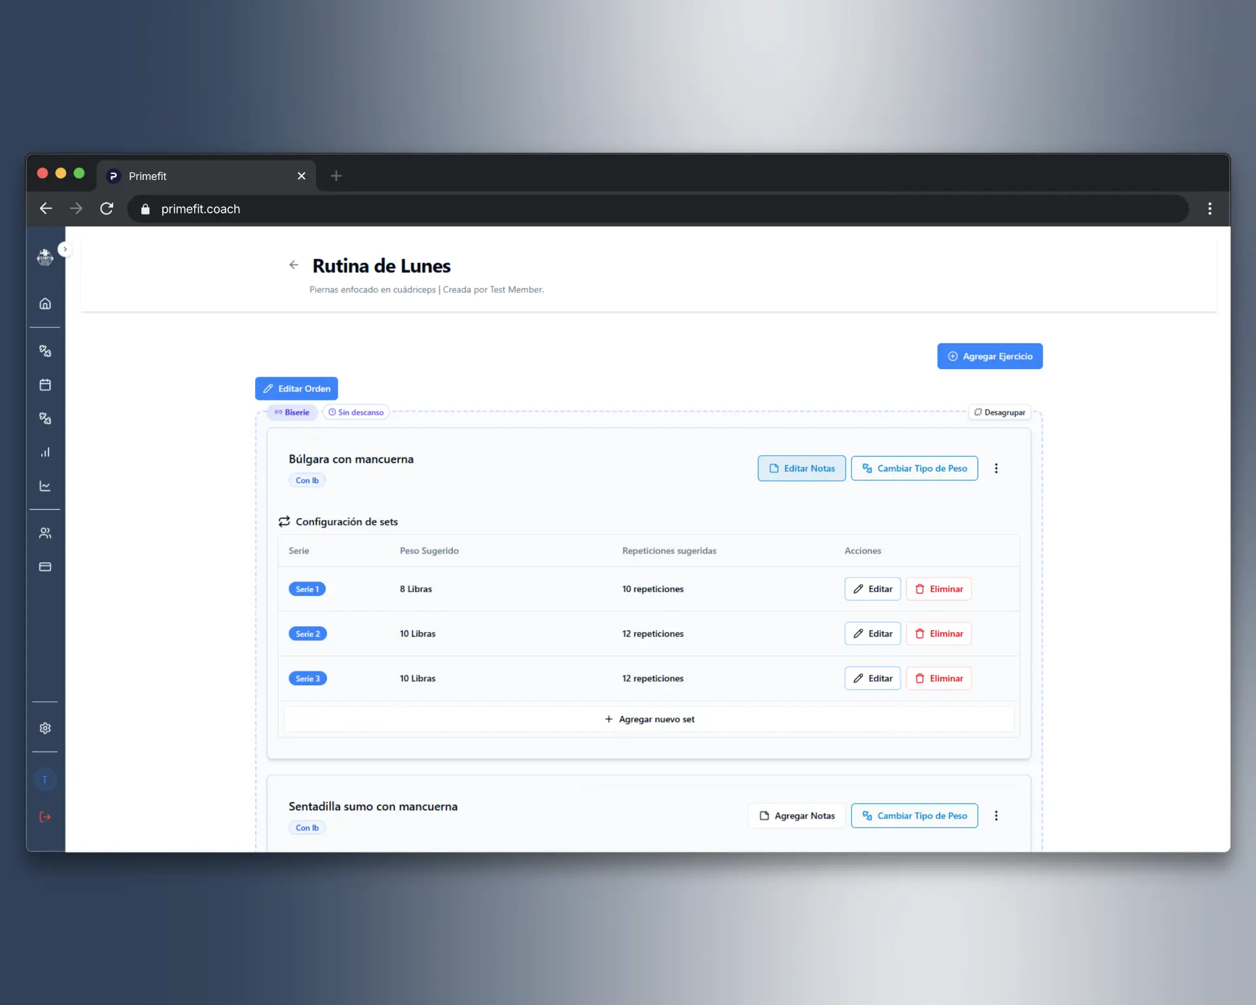The height and width of the screenshot is (1005, 1256).
Task: Click the Agregar Ejercicio button
Action: [989, 357]
